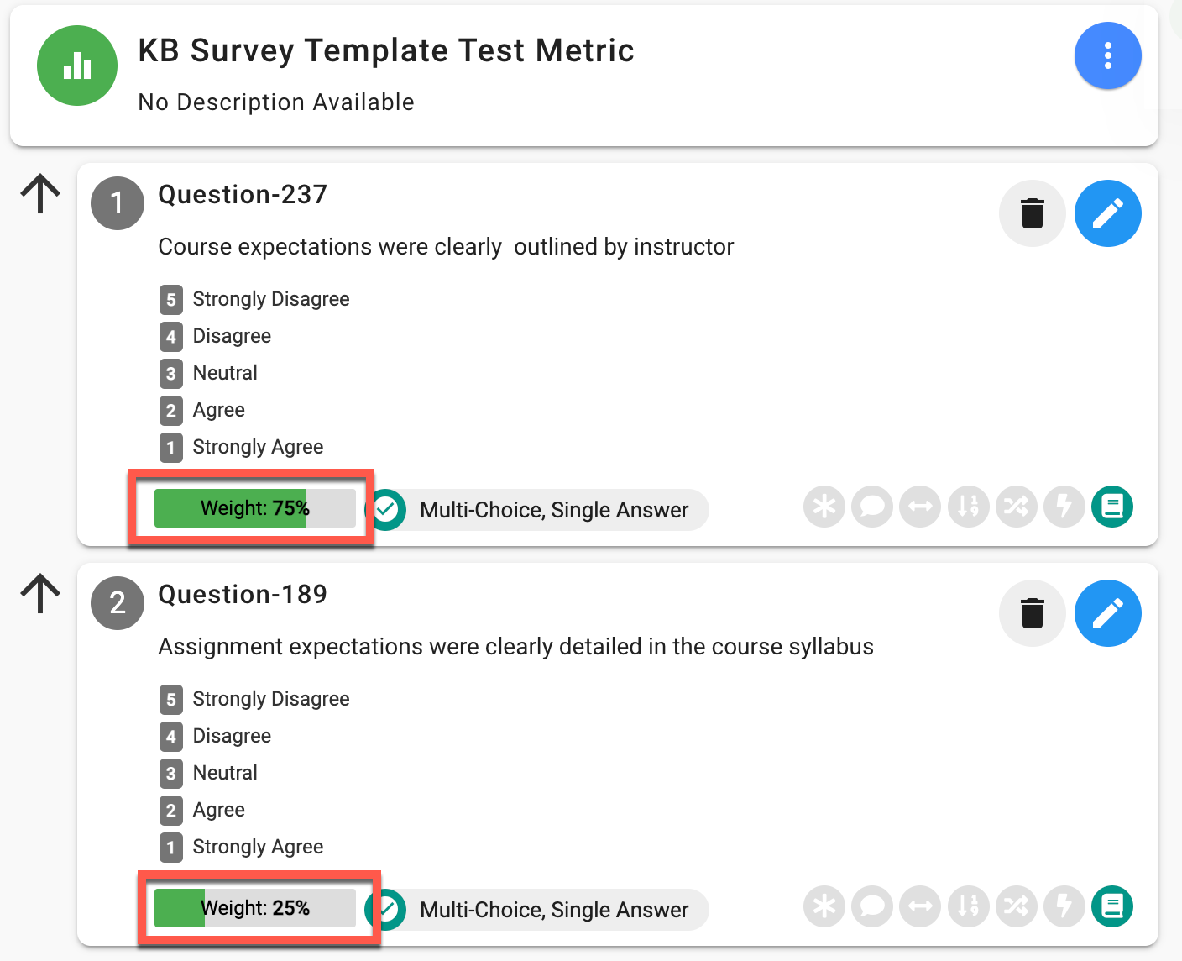Click the Question-189 title
The image size is (1182, 961).
click(x=243, y=595)
